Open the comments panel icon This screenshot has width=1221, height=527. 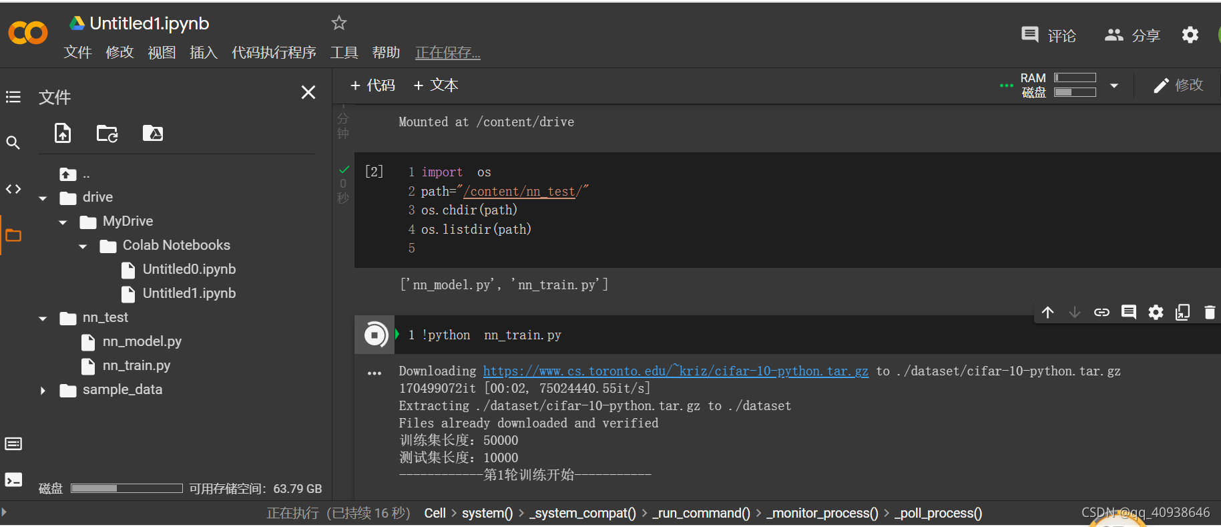[x=1030, y=35]
